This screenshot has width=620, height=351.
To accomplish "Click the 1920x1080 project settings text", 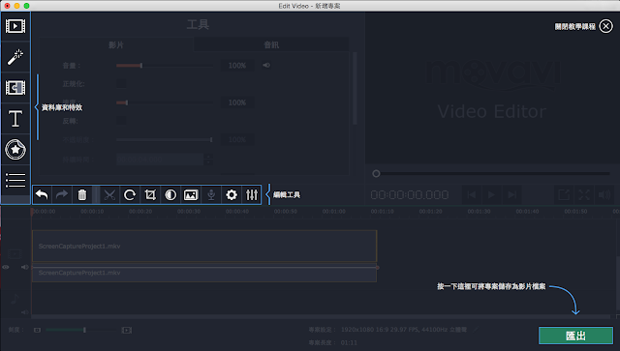I will [x=404, y=330].
